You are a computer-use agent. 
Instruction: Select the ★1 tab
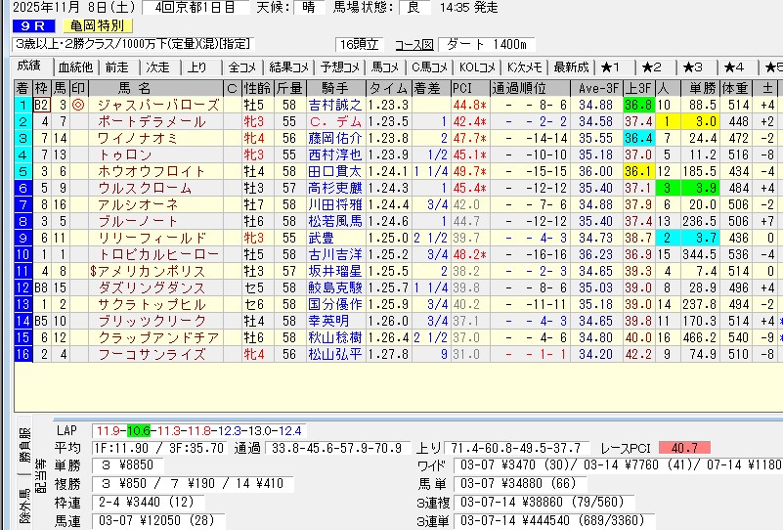(x=611, y=67)
